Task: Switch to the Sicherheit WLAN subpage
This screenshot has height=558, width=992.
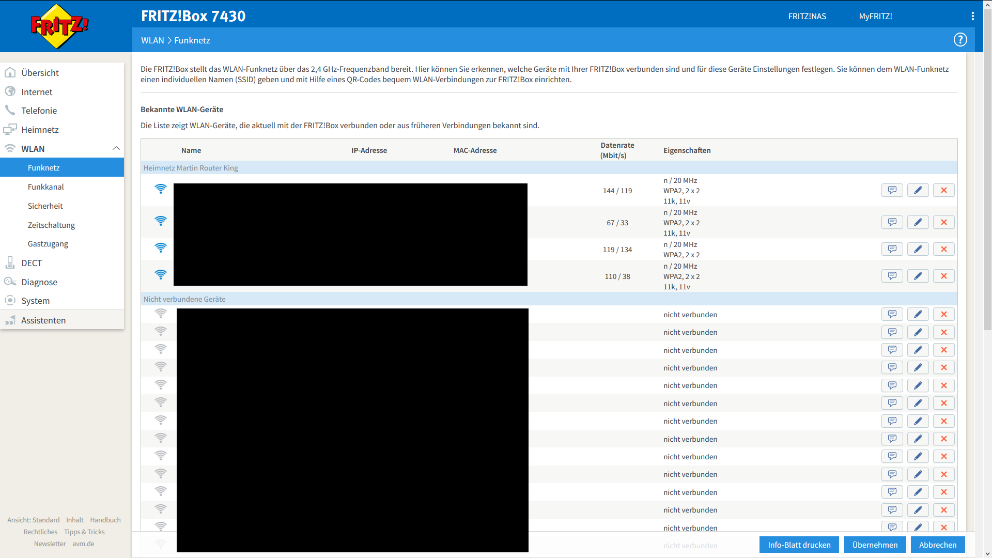Action: click(45, 206)
